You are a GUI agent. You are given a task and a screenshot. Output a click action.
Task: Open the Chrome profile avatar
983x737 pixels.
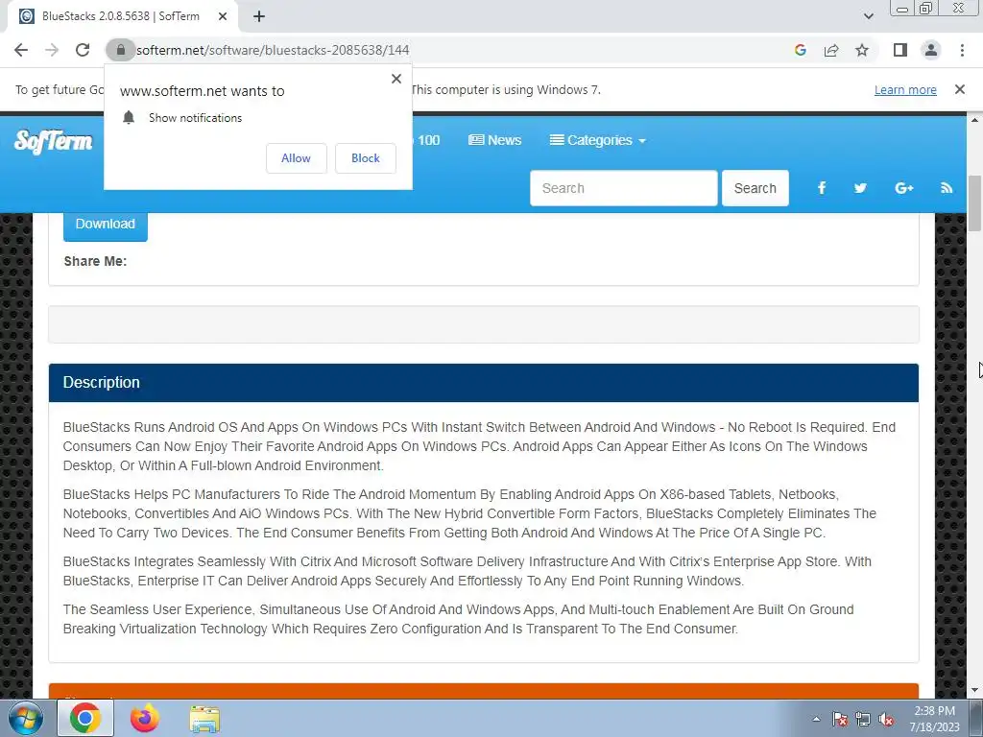pyautogui.click(x=931, y=50)
